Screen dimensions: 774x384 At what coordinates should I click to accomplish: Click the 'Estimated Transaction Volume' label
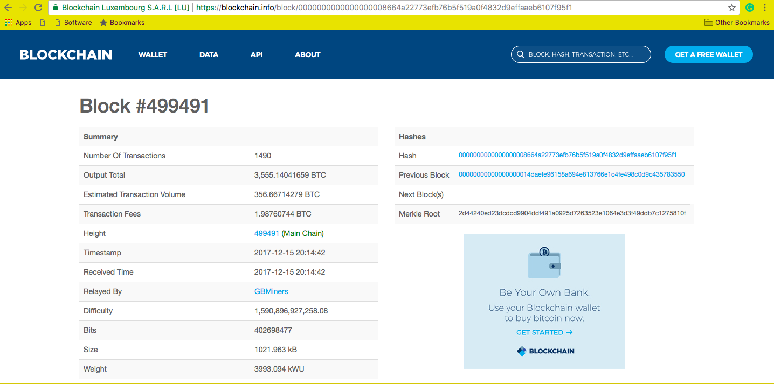pyautogui.click(x=134, y=194)
